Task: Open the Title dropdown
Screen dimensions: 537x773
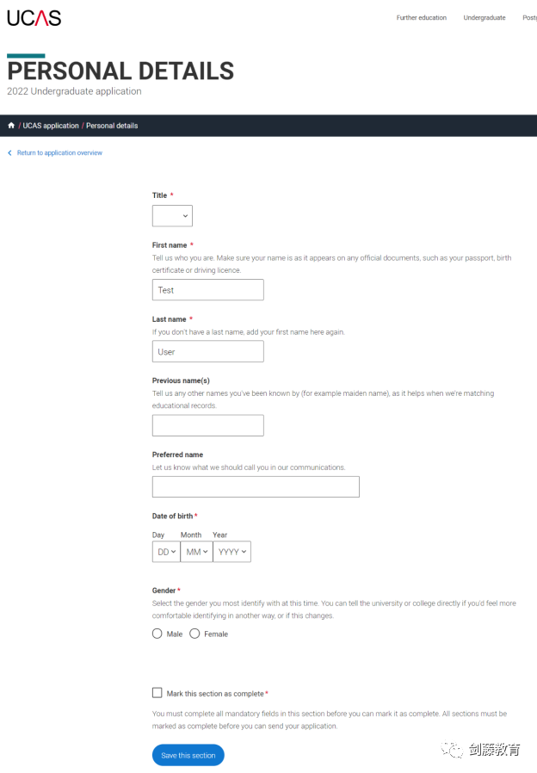Action: pos(172,216)
